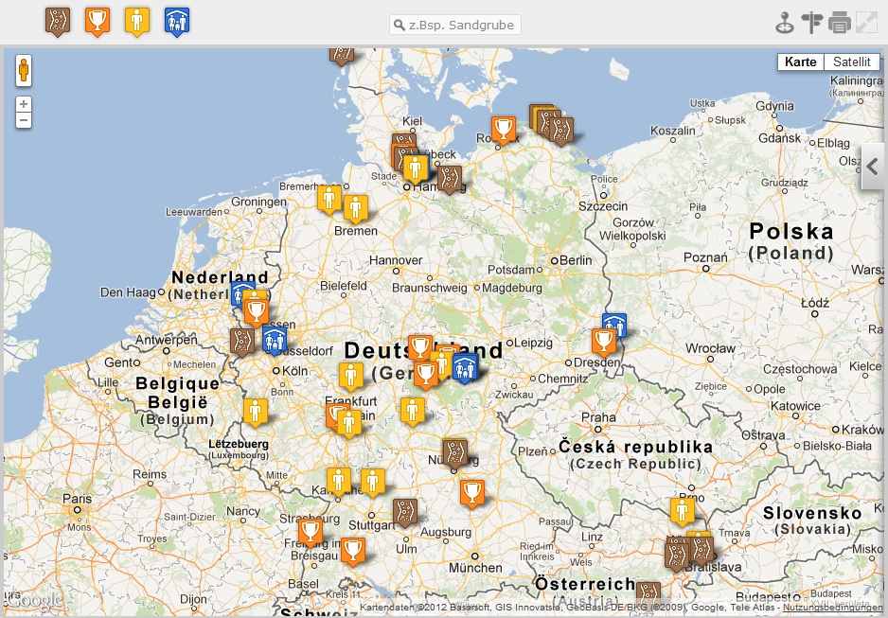Click the Magdeburg city label
Viewport: 888px width, 618px height.
[x=512, y=288]
